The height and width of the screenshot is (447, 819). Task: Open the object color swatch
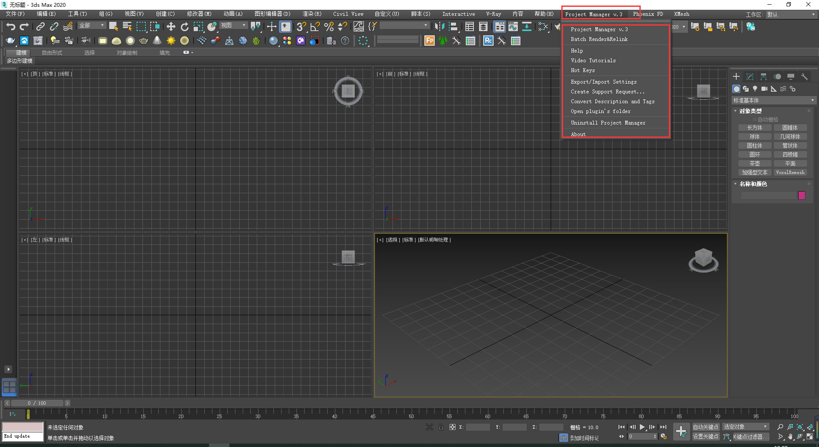pyautogui.click(x=802, y=195)
